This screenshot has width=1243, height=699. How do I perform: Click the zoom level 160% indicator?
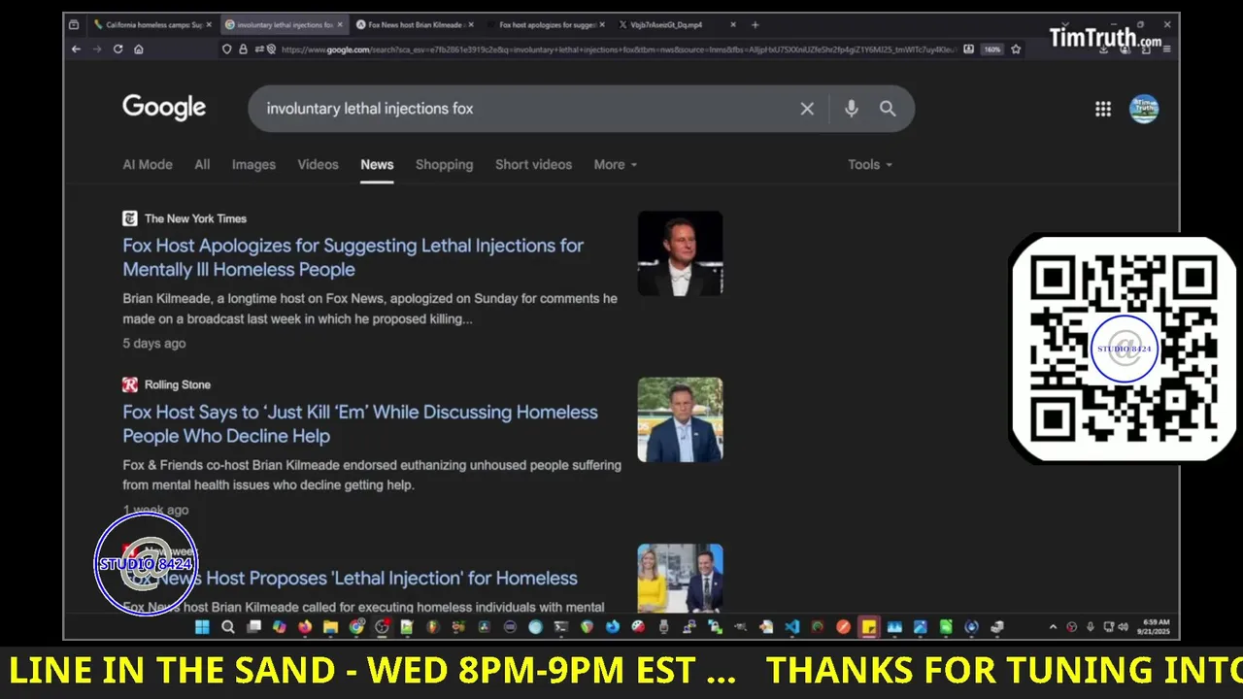tap(991, 49)
